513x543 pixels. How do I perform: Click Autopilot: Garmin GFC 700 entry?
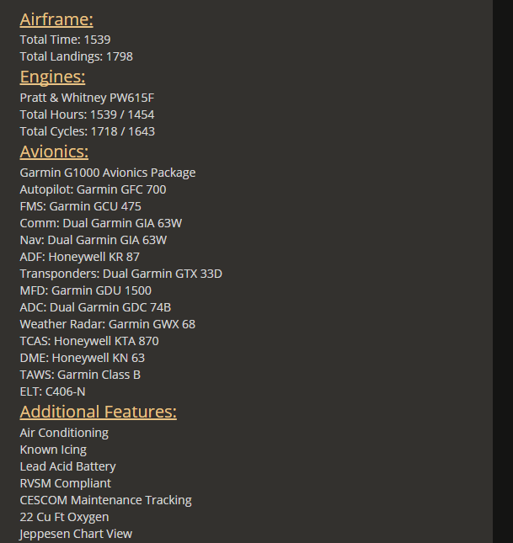tap(93, 189)
